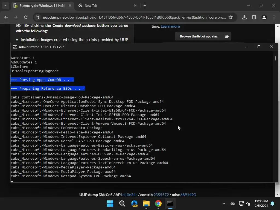The height and width of the screenshot is (210, 280).
Task: Switch to Google Chrome in taskbar
Action: click(158, 203)
